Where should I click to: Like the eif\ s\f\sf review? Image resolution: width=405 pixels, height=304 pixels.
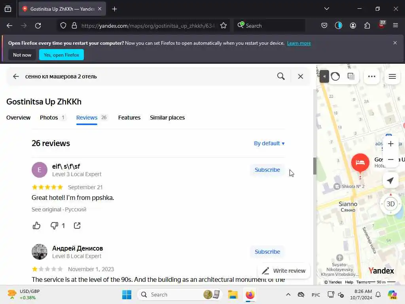[x=36, y=225]
